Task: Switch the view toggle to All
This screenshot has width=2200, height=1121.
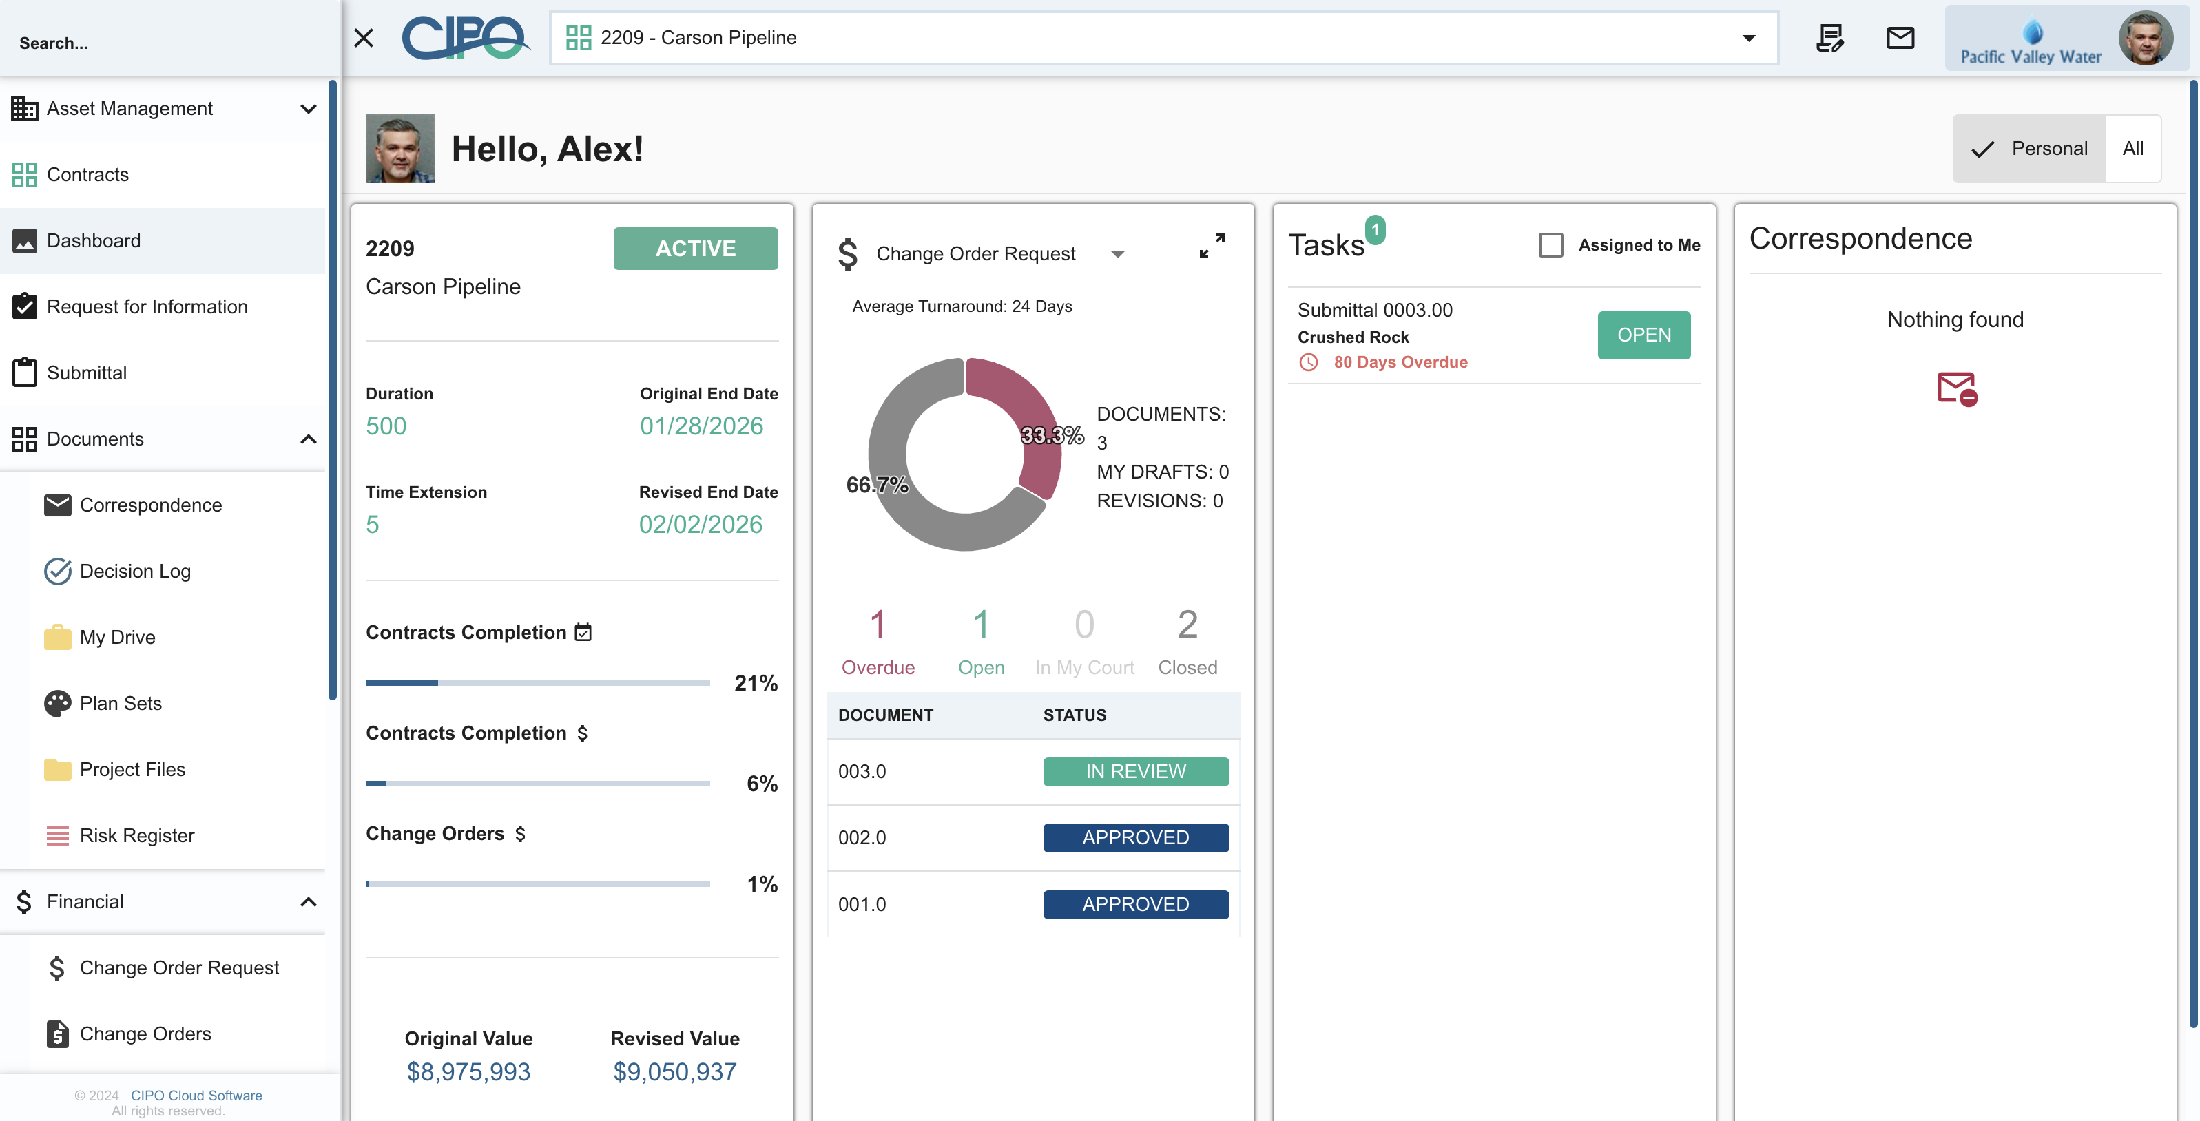Action: (x=2132, y=149)
